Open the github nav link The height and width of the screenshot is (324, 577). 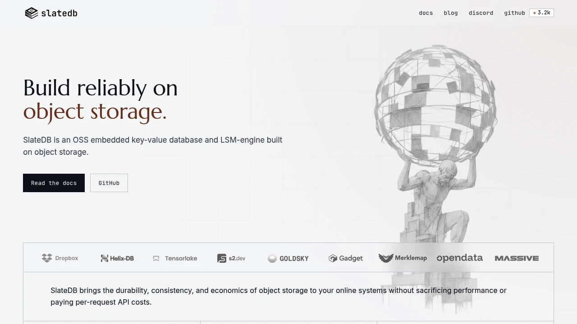click(x=514, y=13)
